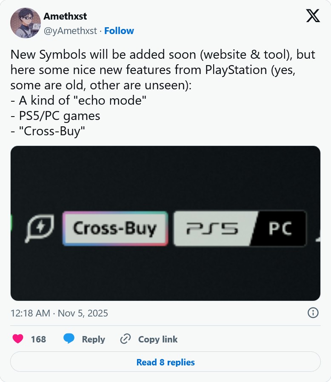Open the @yAmethxst handle link

pyautogui.click(x=71, y=31)
